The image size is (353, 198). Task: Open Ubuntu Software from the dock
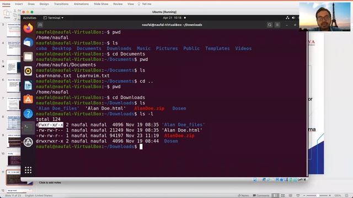28,99
